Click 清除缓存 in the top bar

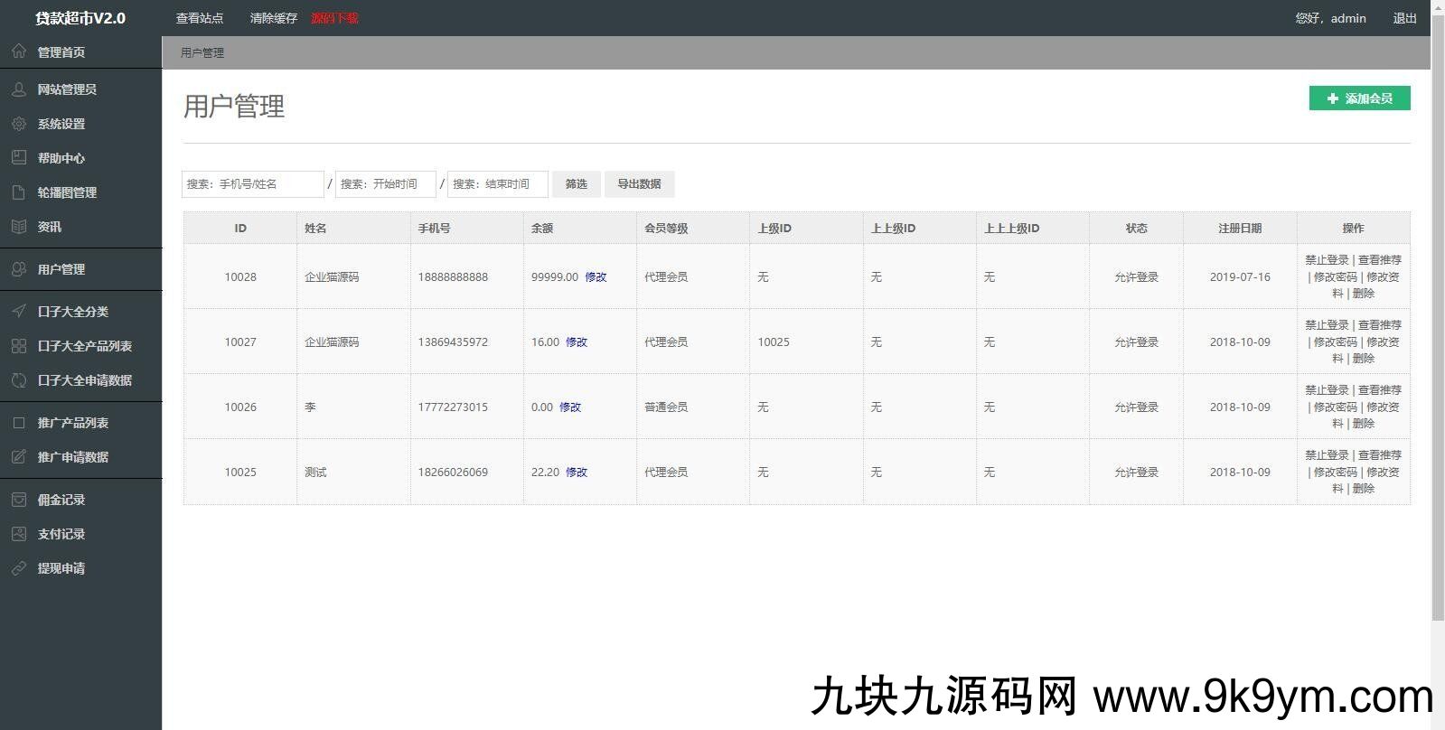[273, 18]
